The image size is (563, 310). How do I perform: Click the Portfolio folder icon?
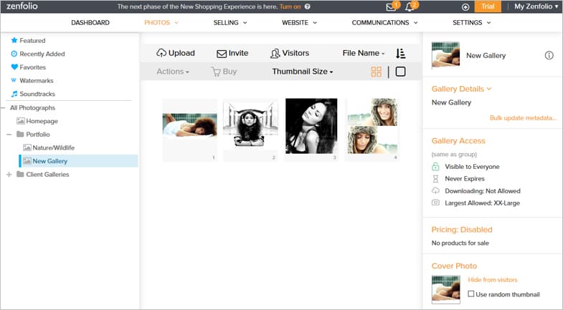(x=21, y=135)
